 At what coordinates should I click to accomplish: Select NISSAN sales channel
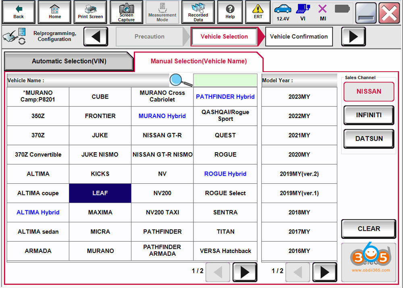[369, 91]
